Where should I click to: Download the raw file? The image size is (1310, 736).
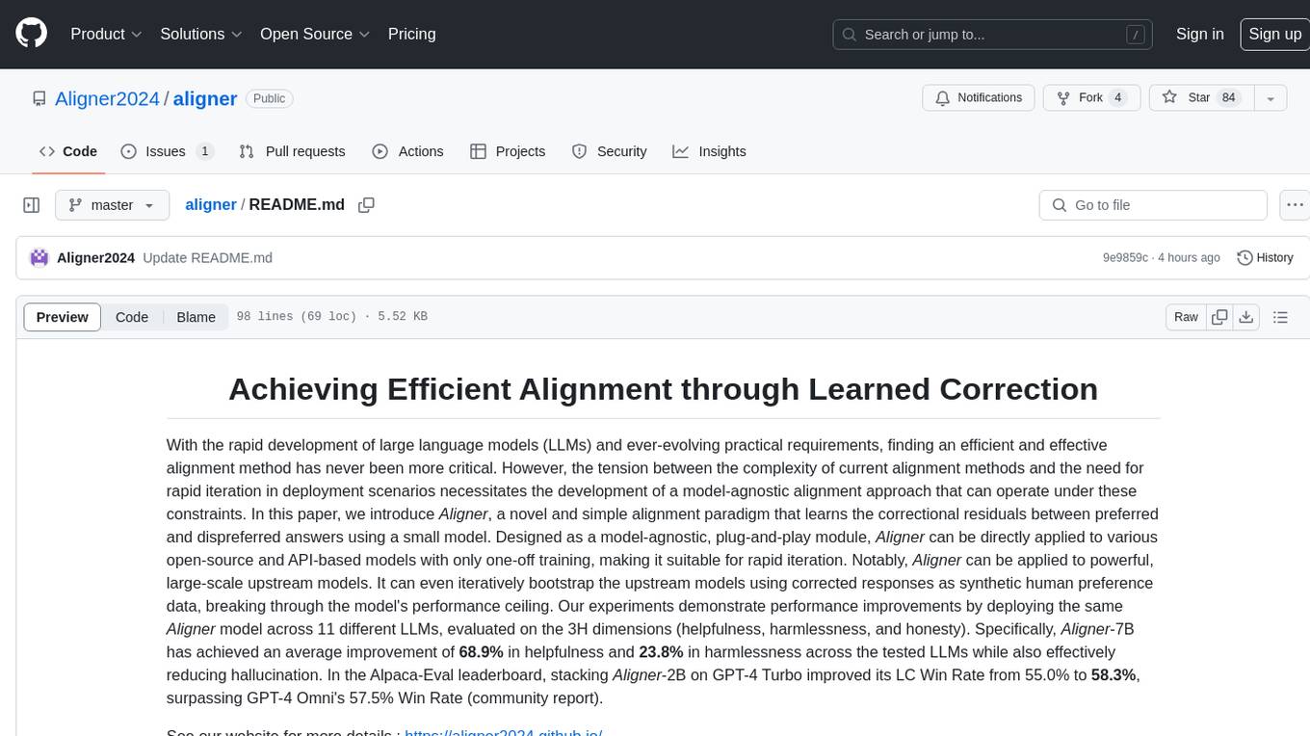(x=1246, y=317)
